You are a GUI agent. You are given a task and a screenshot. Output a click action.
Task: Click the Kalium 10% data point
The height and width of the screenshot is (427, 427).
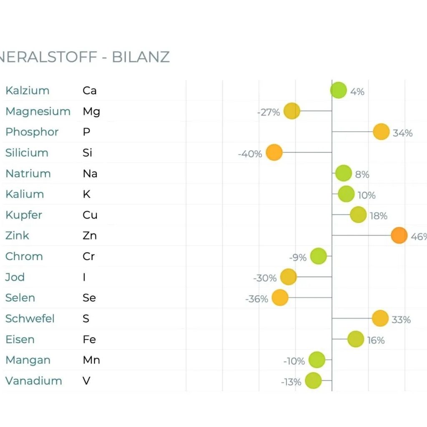pos(346,194)
